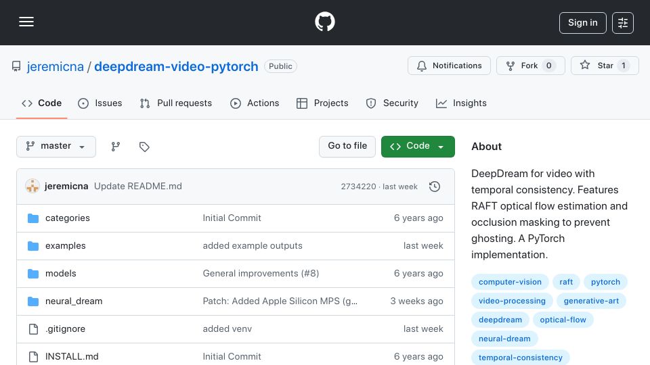Screen dimensions: 650x365
Task: Open Initial Commit message in categories row
Action: coord(232,218)
